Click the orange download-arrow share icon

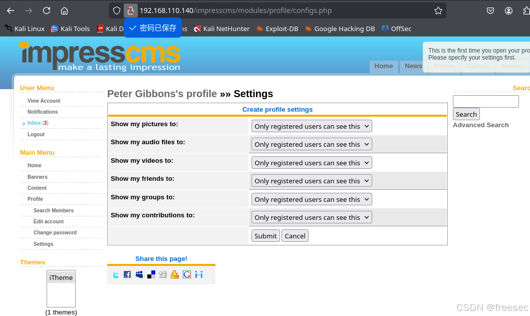tap(175, 274)
